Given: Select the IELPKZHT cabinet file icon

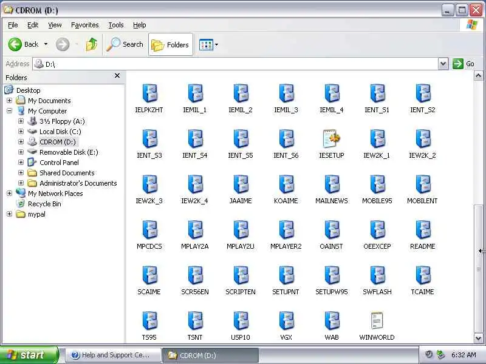Looking at the screenshot, I should pos(149,93).
